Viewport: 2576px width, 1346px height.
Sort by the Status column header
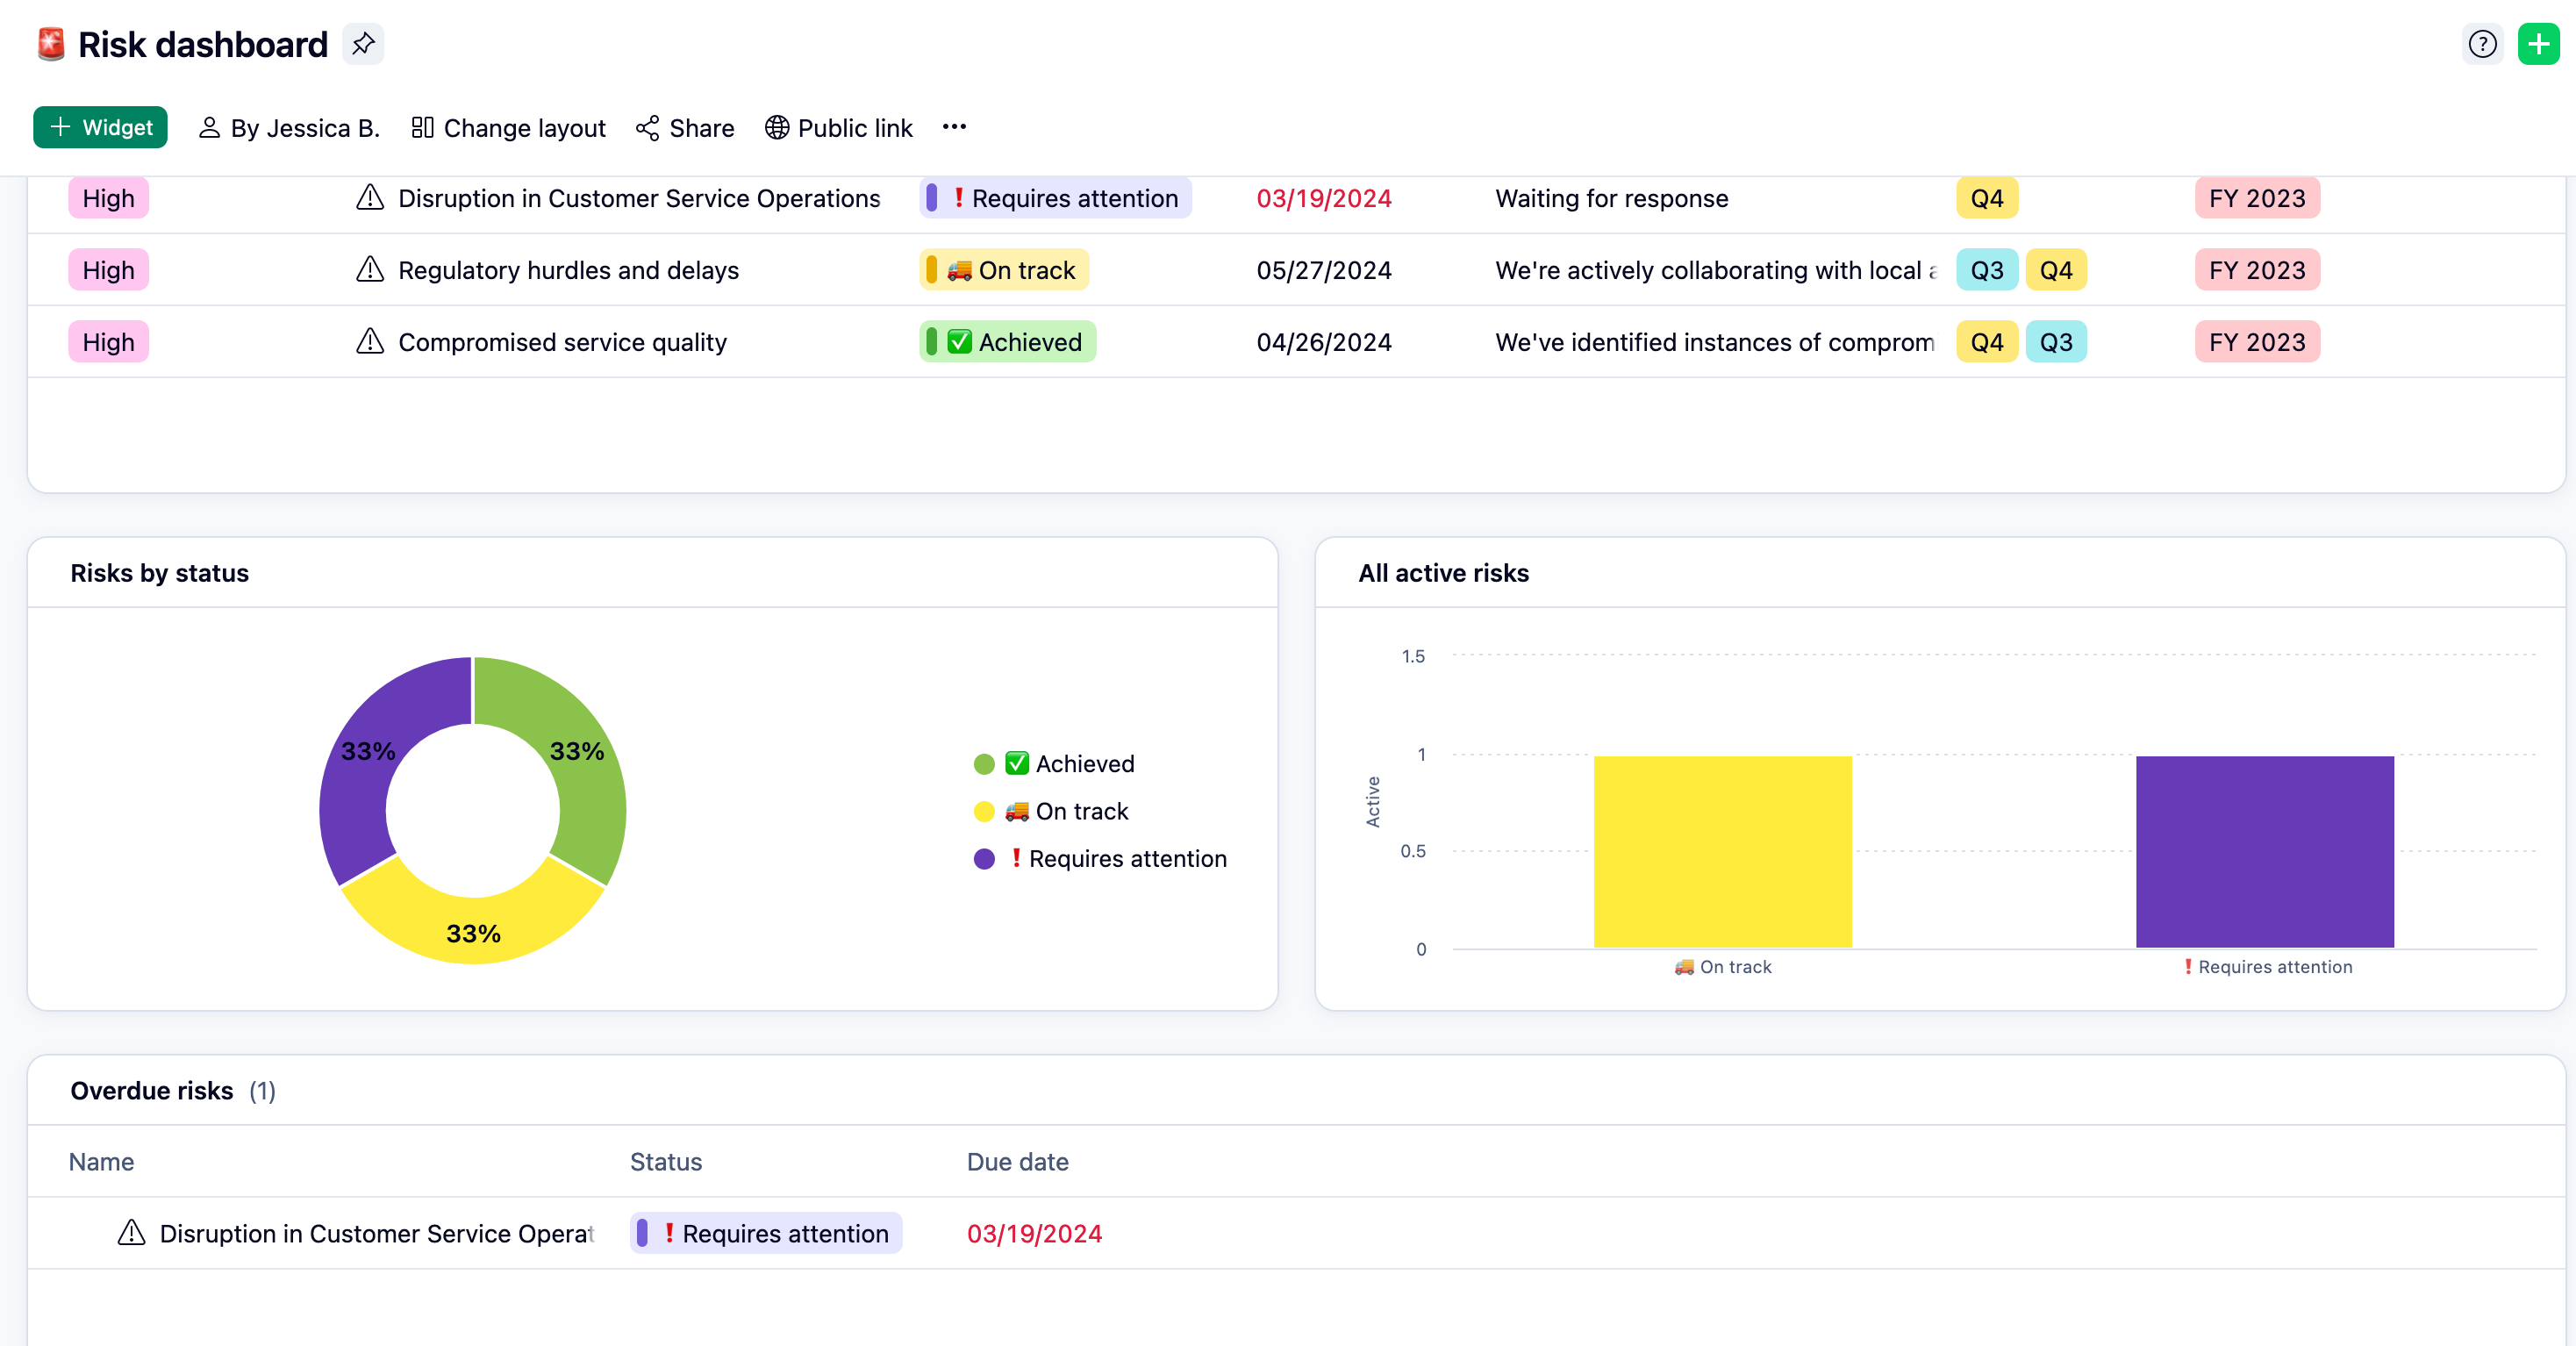(666, 1161)
